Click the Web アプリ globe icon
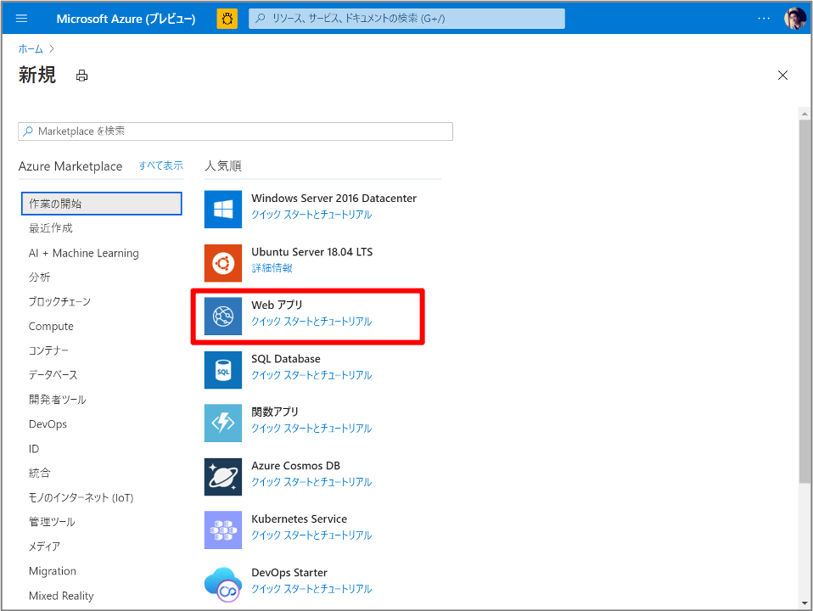The height and width of the screenshot is (611, 813). 223,316
